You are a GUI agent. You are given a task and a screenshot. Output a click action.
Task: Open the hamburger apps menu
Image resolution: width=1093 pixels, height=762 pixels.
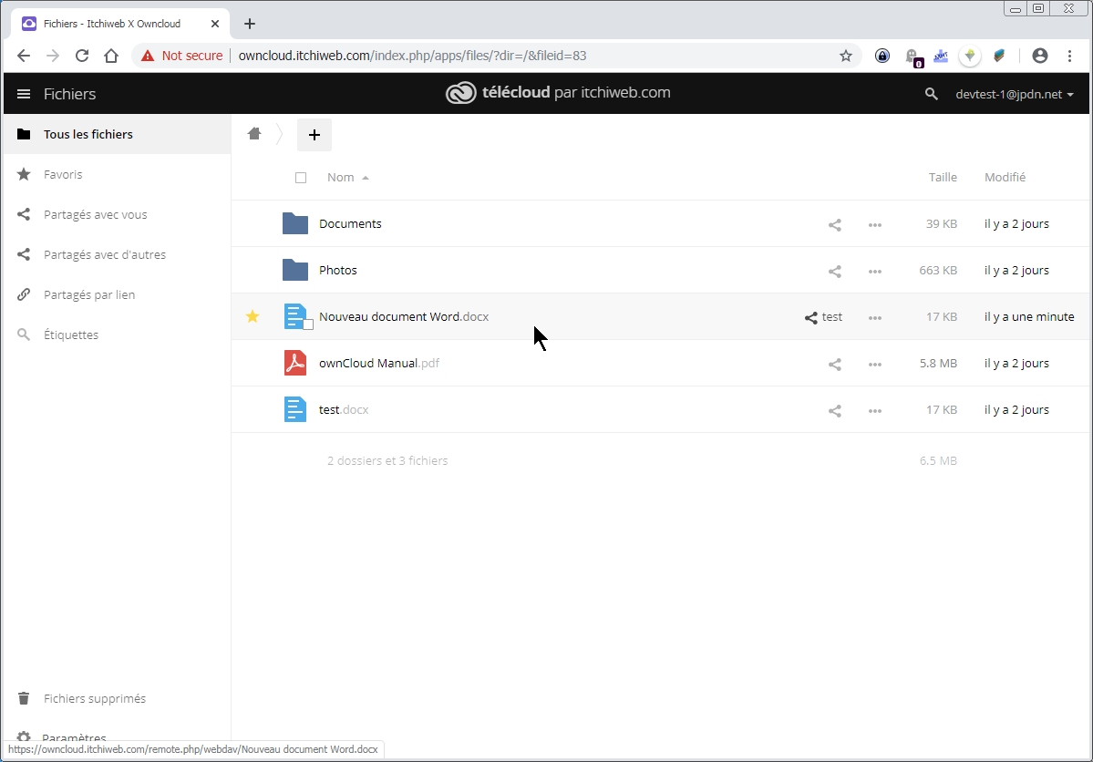coord(24,94)
